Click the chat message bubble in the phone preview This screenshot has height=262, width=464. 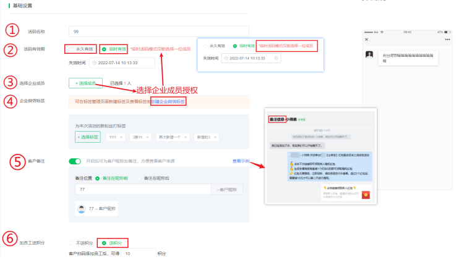tap(408, 58)
